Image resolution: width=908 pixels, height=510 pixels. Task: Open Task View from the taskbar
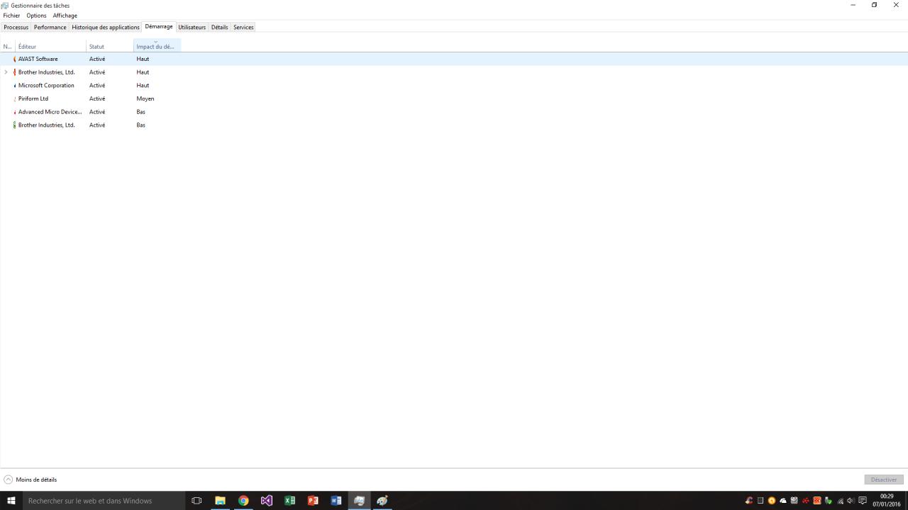click(196, 501)
